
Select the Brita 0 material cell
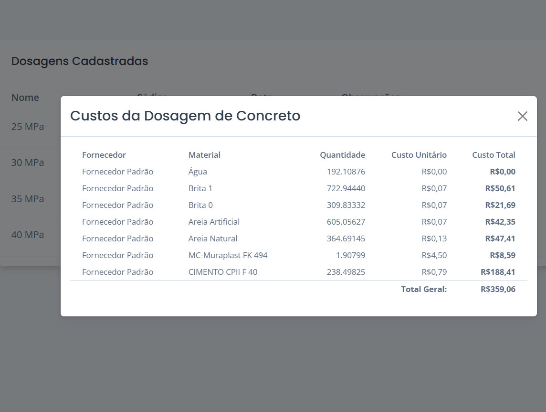(200, 205)
